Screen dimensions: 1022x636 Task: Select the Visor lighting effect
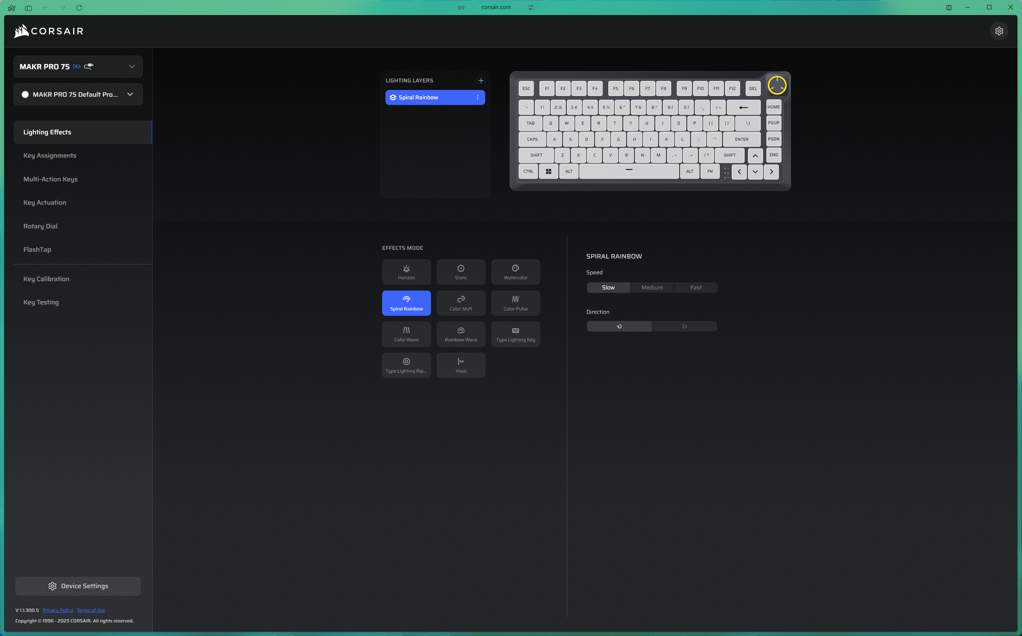click(460, 365)
